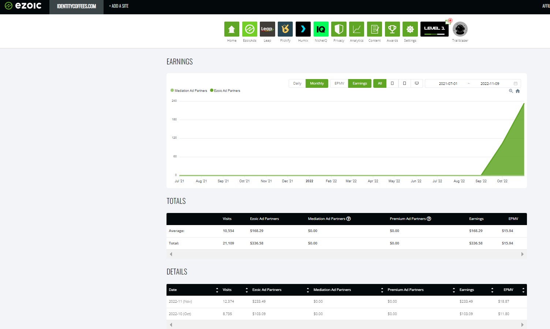
Task: Open the Home dashboard icon
Action: pyautogui.click(x=232, y=29)
